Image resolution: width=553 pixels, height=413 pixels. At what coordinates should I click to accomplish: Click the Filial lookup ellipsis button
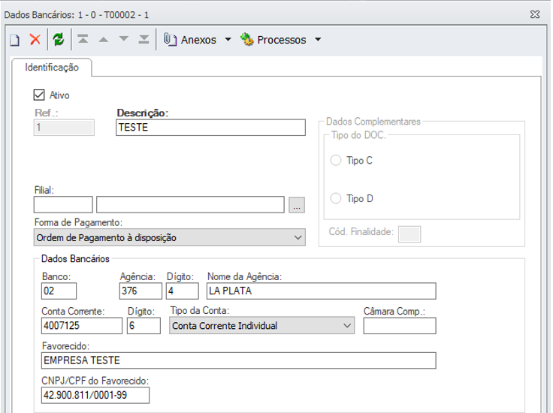tap(297, 205)
